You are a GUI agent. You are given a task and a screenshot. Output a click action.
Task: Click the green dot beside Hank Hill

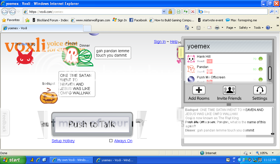(x=261, y=59)
